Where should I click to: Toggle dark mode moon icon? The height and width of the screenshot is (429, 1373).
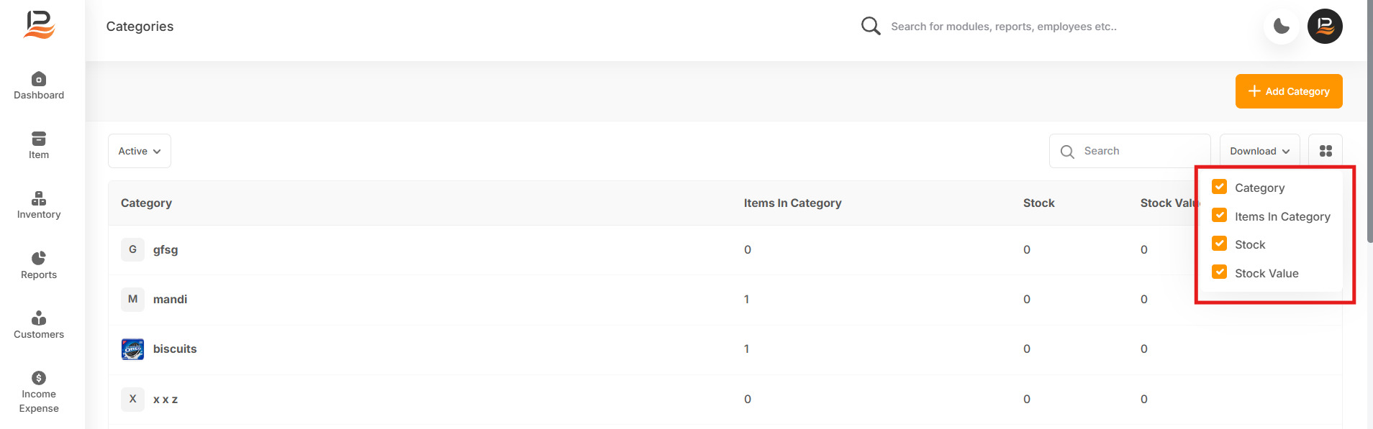coord(1281,27)
